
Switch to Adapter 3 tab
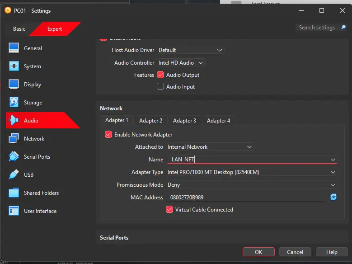[184, 121]
